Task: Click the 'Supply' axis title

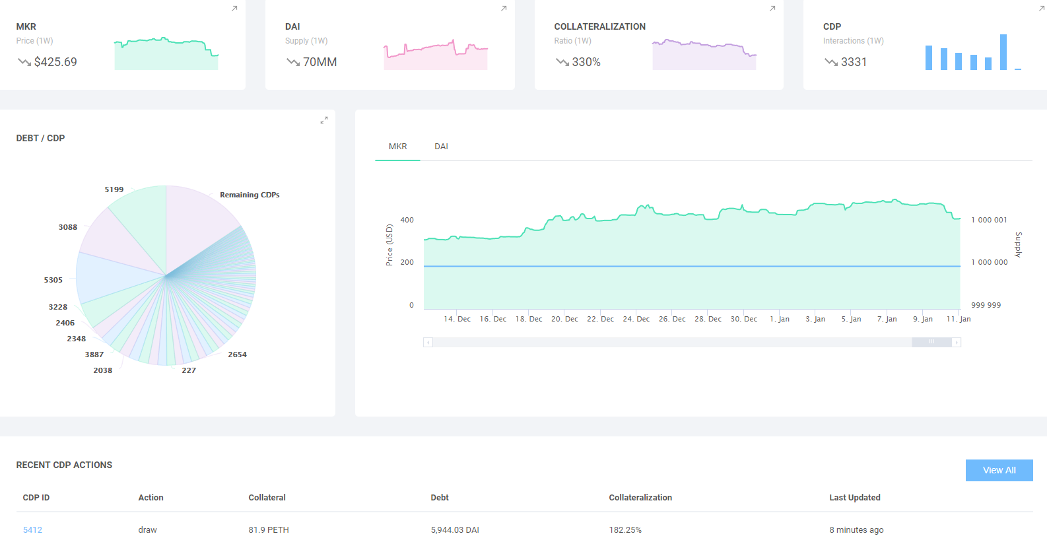Action: point(1018,244)
